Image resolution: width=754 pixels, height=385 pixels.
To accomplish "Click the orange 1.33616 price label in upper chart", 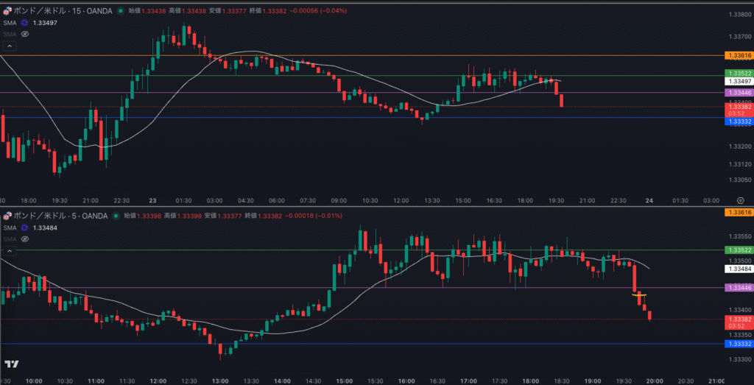I will coord(739,55).
